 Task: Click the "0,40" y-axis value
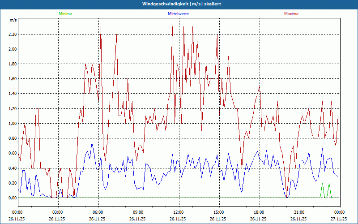tap(13, 168)
